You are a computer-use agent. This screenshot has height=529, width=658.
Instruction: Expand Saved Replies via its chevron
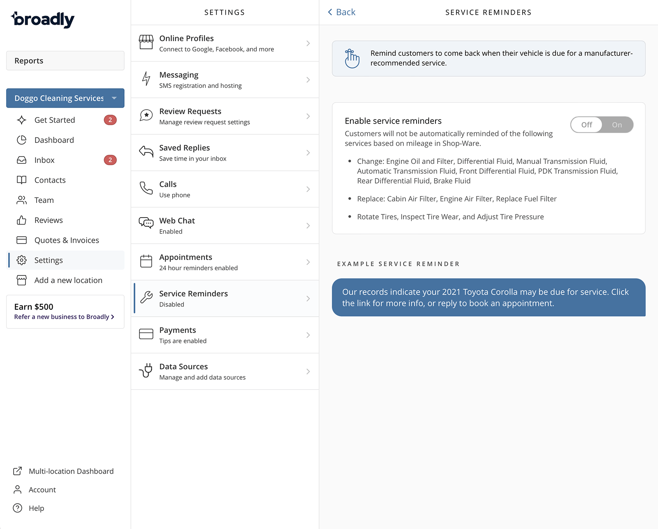click(x=308, y=153)
